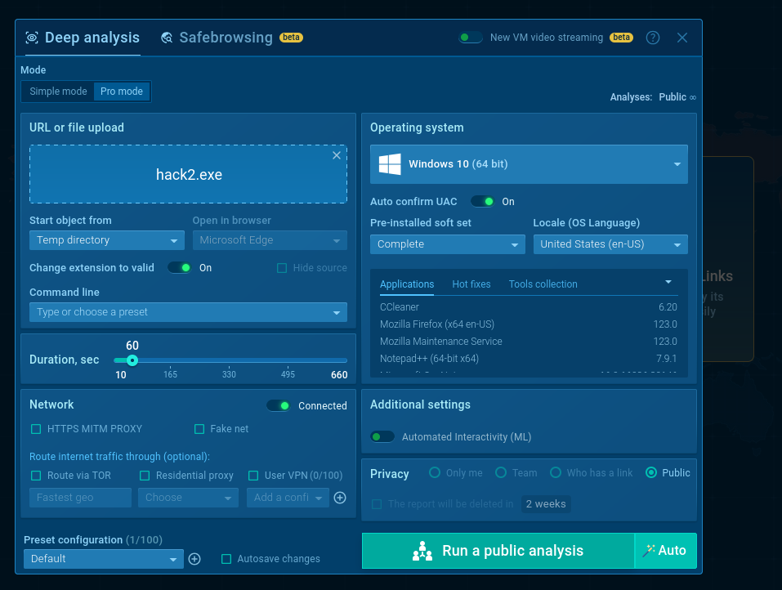Open the Locale United States dropdown
Screen dimensions: 782x590
[x=610, y=244]
